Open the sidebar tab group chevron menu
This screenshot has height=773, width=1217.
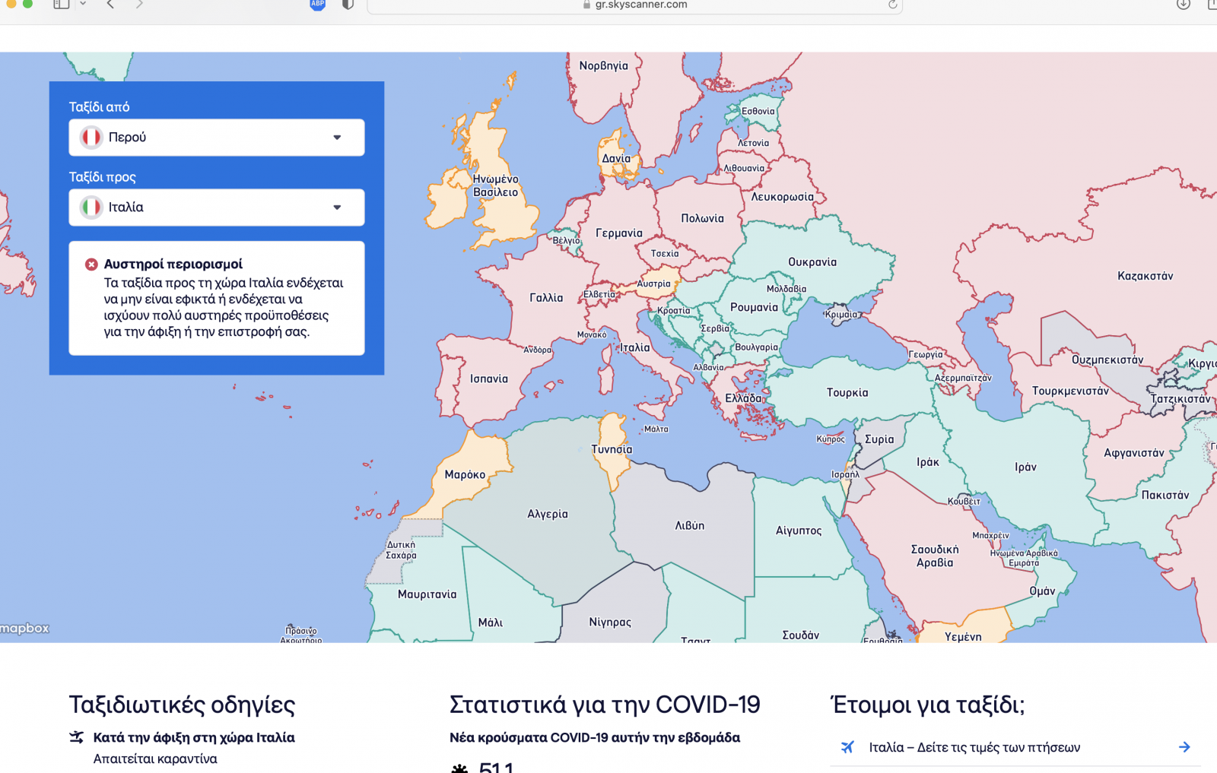(x=83, y=5)
